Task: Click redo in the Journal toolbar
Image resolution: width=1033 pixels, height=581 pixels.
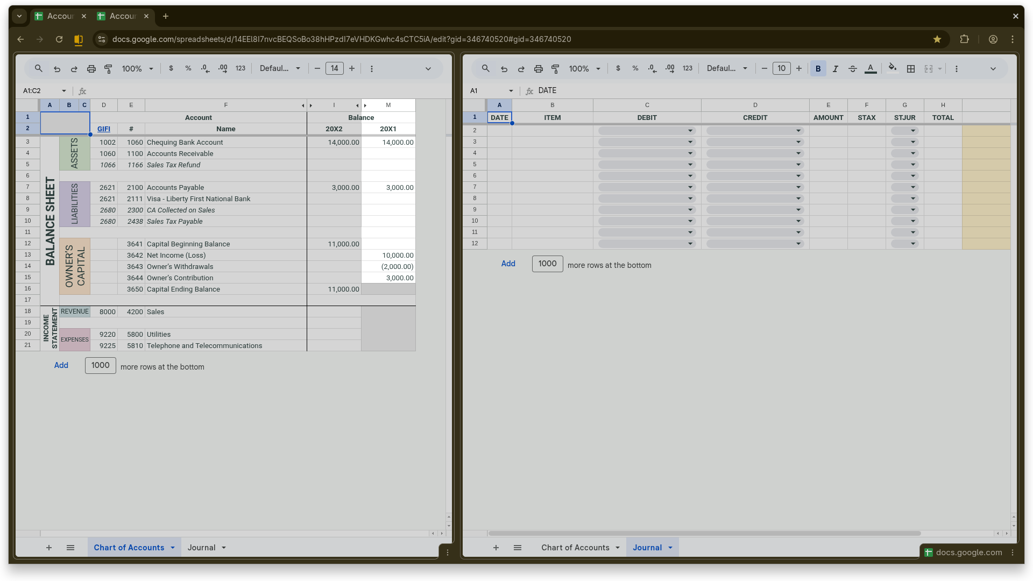Action: pyautogui.click(x=521, y=69)
